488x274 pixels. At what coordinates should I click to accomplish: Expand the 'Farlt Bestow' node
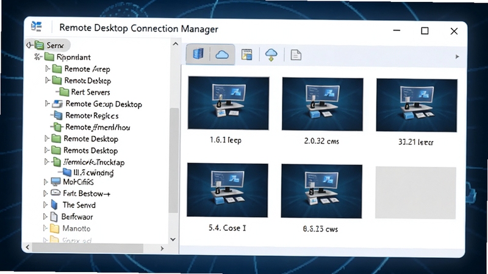[45, 193]
